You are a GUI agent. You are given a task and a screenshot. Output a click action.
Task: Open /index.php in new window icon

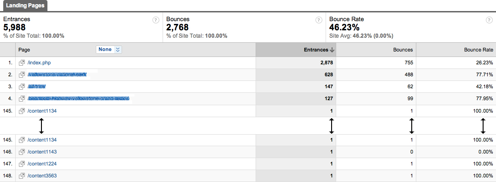click(x=22, y=63)
